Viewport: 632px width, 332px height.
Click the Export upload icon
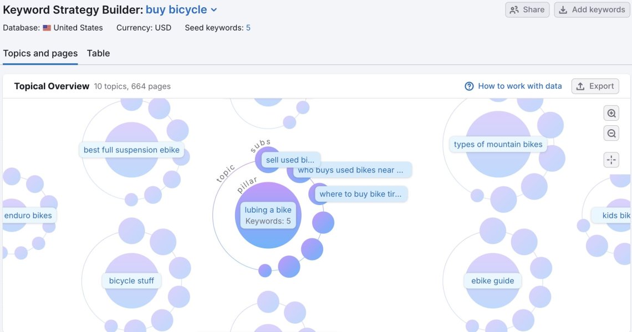pyautogui.click(x=580, y=86)
